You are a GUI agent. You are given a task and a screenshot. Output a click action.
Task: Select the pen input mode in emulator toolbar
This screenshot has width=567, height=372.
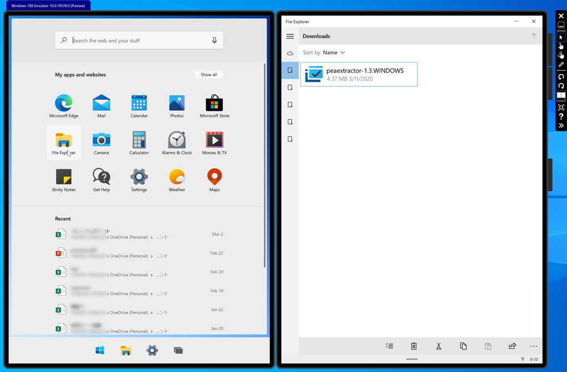pyautogui.click(x=561, y=64)
